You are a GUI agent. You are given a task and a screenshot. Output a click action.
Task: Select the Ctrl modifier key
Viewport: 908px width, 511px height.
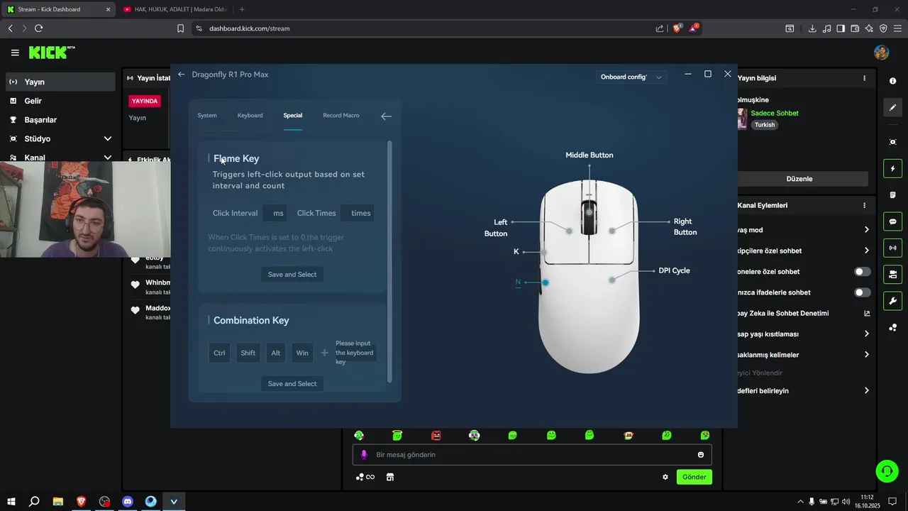point(219,353)
